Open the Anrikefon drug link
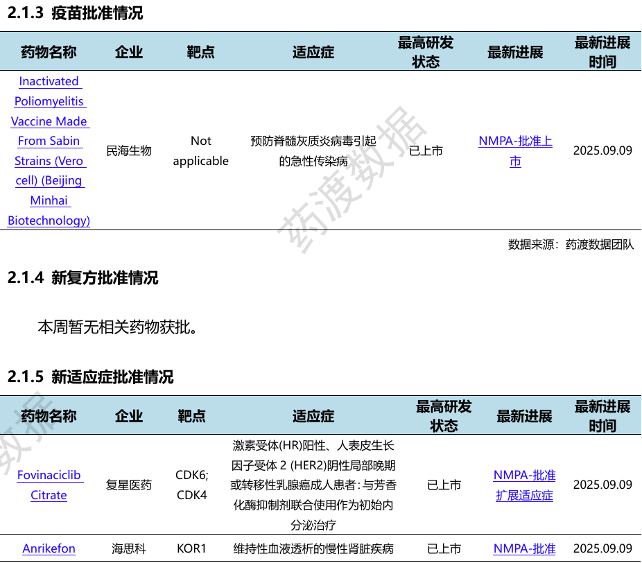 coord(49,548)
